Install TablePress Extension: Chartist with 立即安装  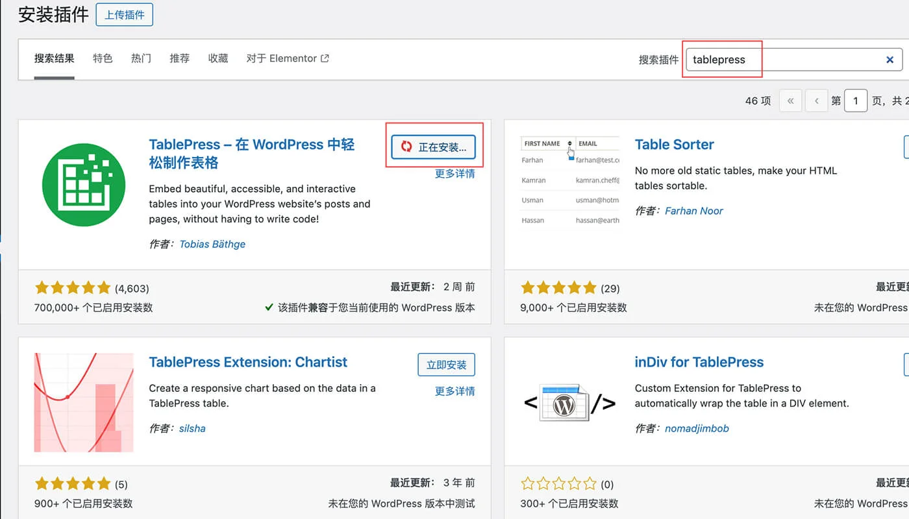coord(446,365)
